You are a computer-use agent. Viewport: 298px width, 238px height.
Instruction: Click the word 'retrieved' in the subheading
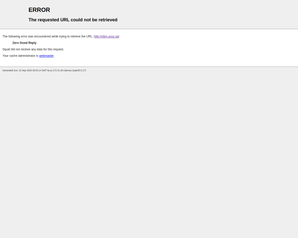click(108, 20)
